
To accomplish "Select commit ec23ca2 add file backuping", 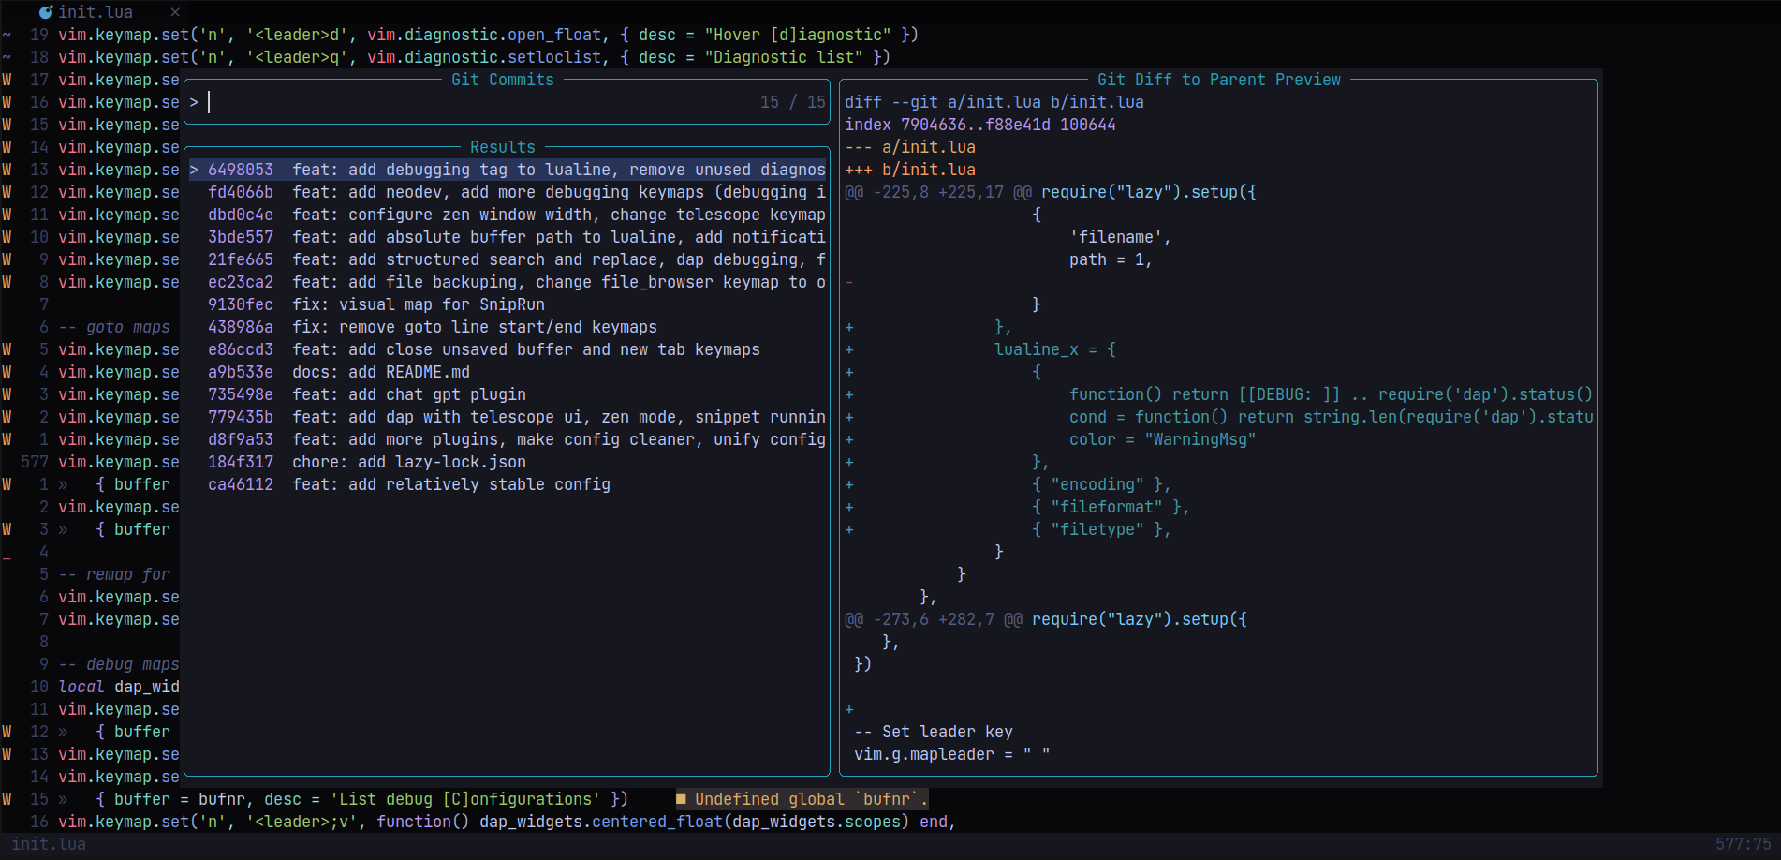I will [508, 282].
